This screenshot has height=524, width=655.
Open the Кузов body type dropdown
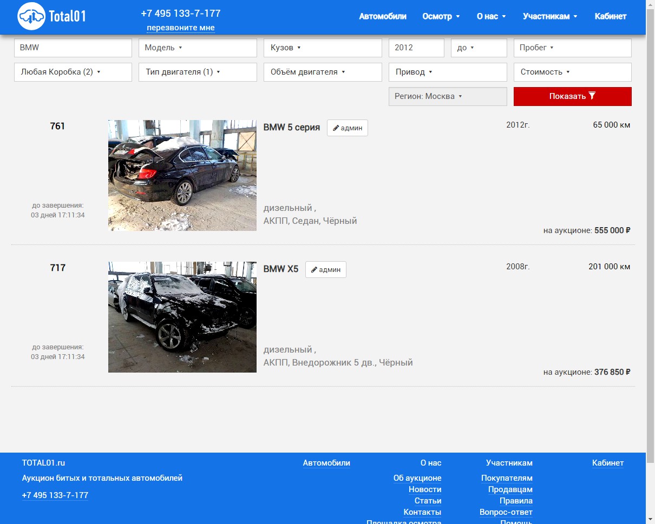point(323,48)
